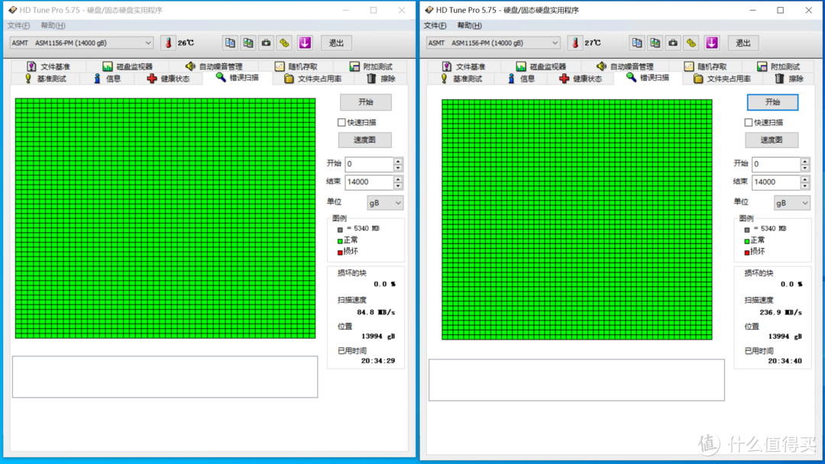This screenshot has height=464, width=825.
Task: Click the 速度图 button in left window
Action: pyautogui.click(x=365, y=140)
